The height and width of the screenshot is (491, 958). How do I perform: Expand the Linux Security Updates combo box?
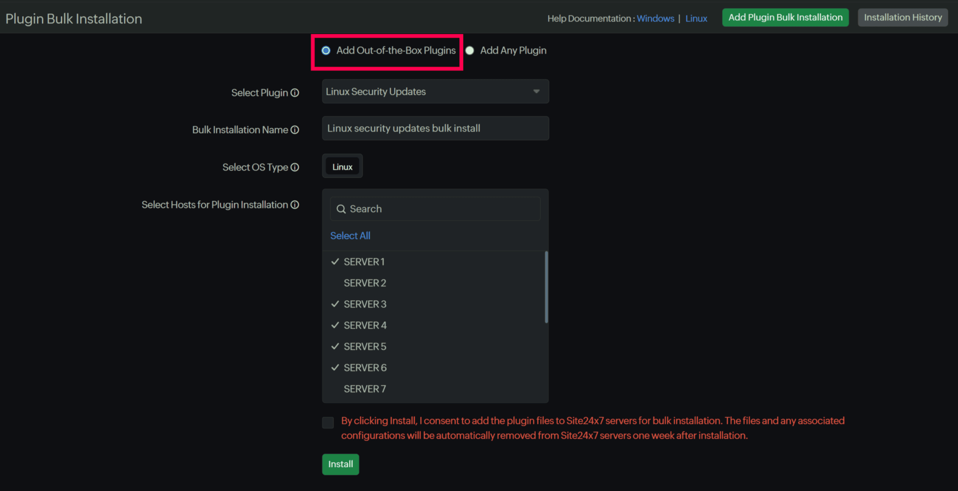click(x=428, y=92)
